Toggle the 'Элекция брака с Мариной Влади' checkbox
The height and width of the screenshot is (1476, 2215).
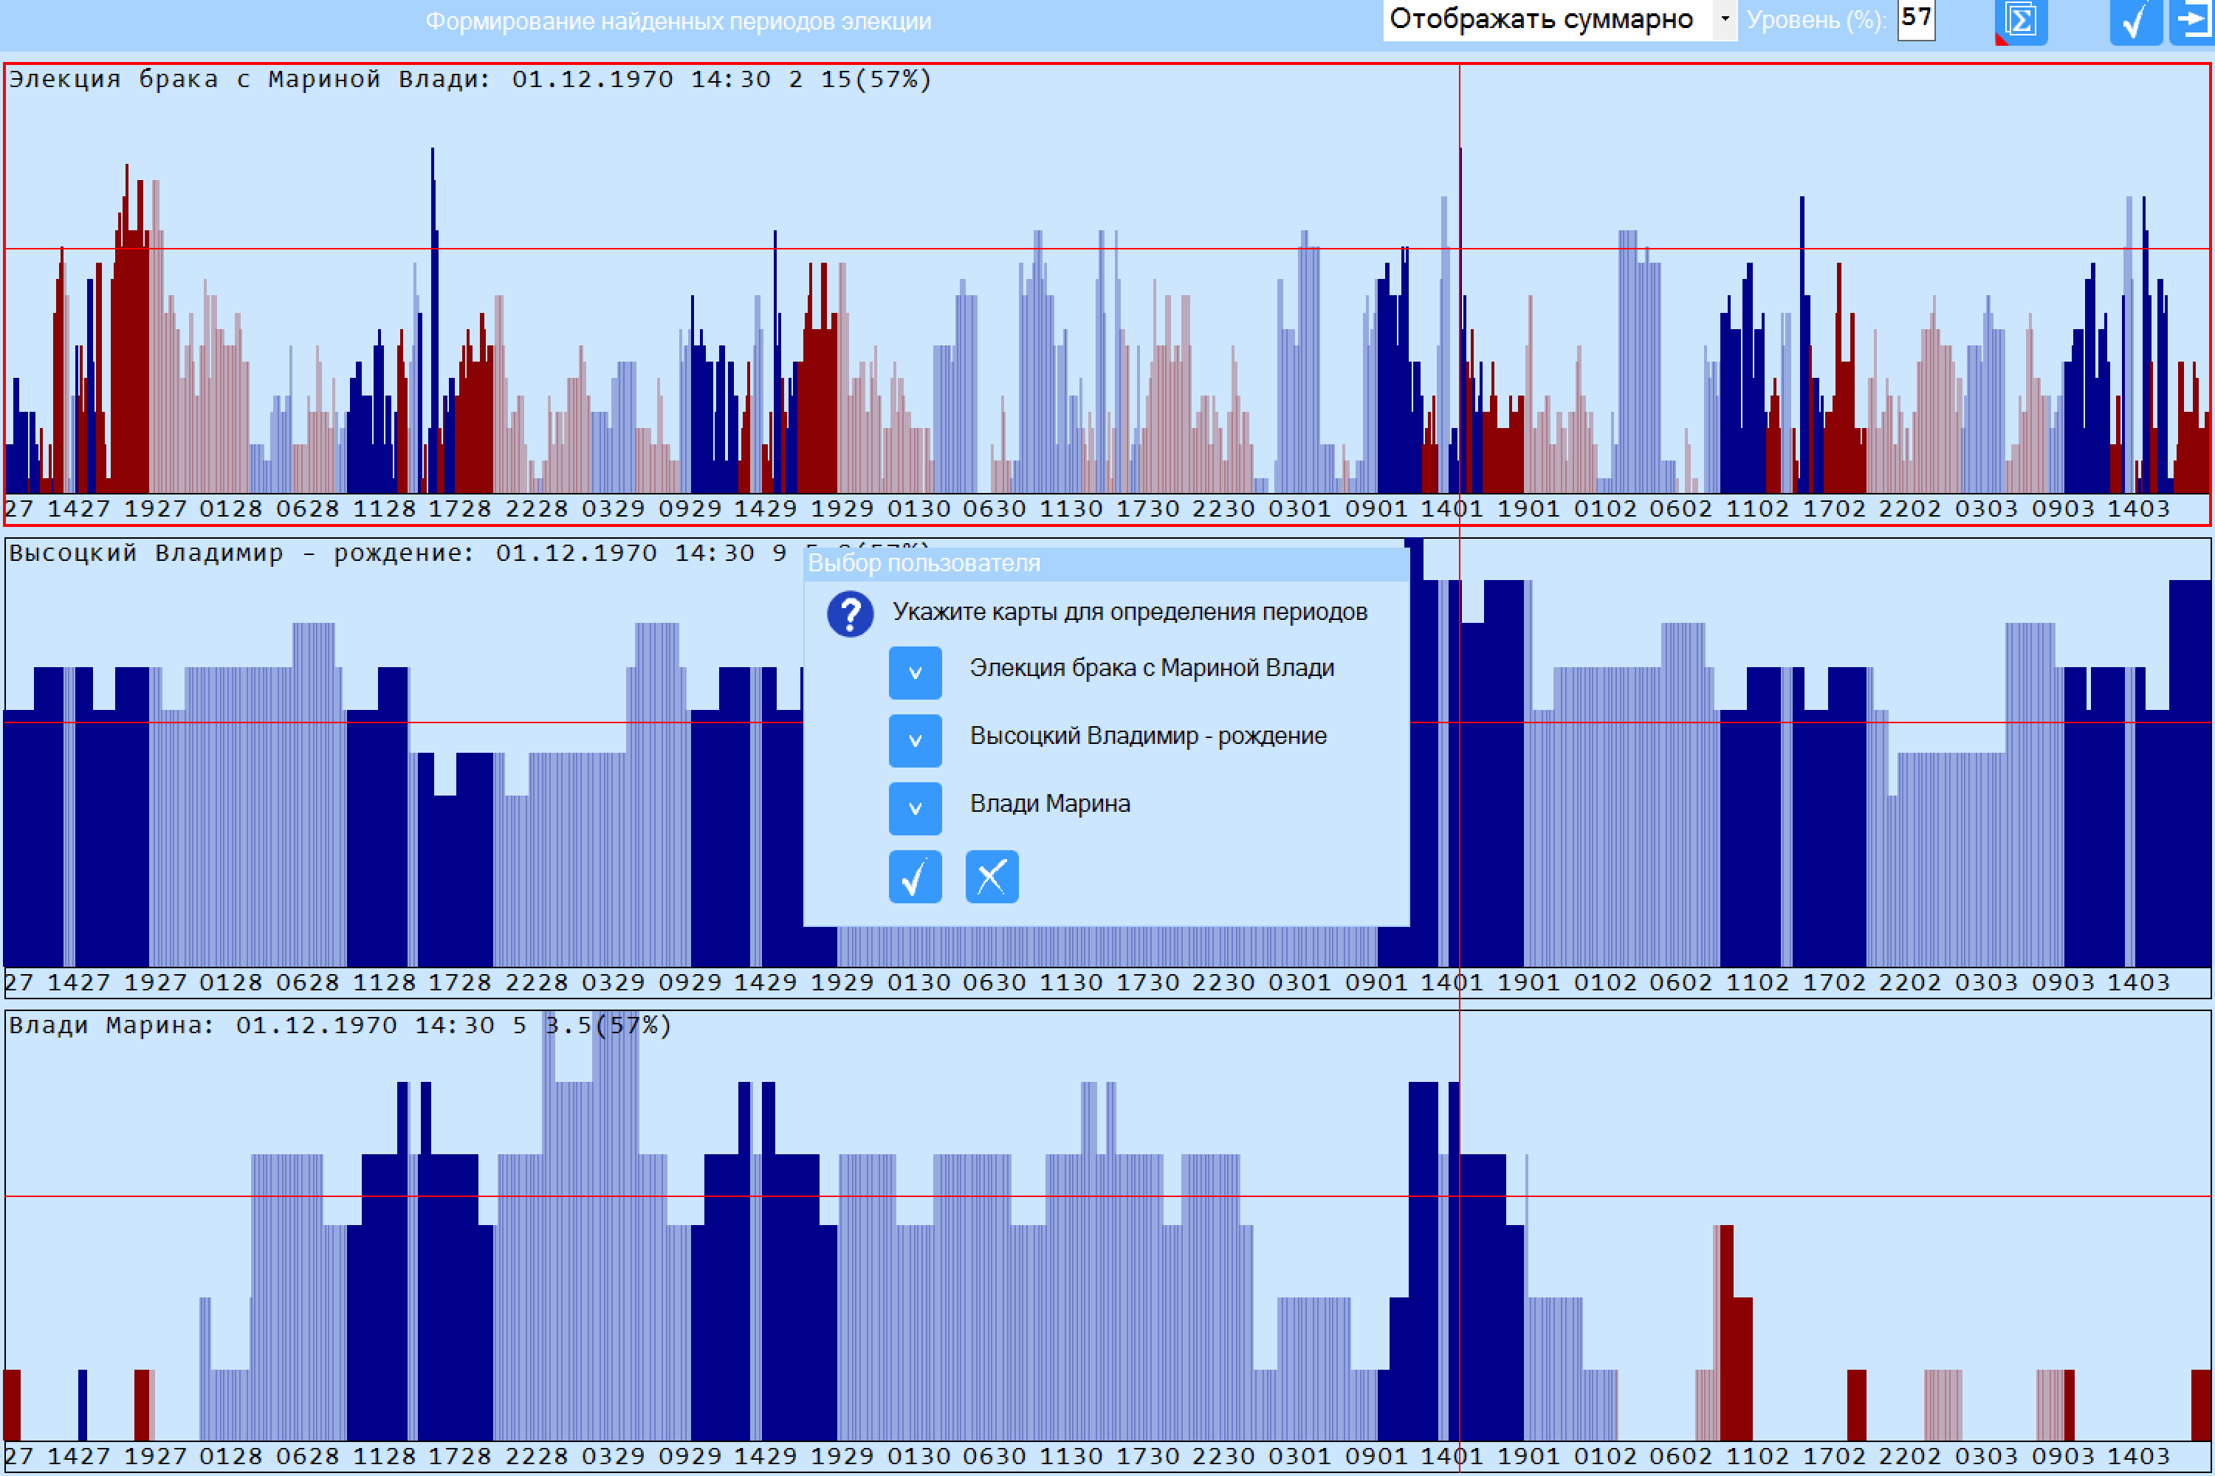(915, 672)
